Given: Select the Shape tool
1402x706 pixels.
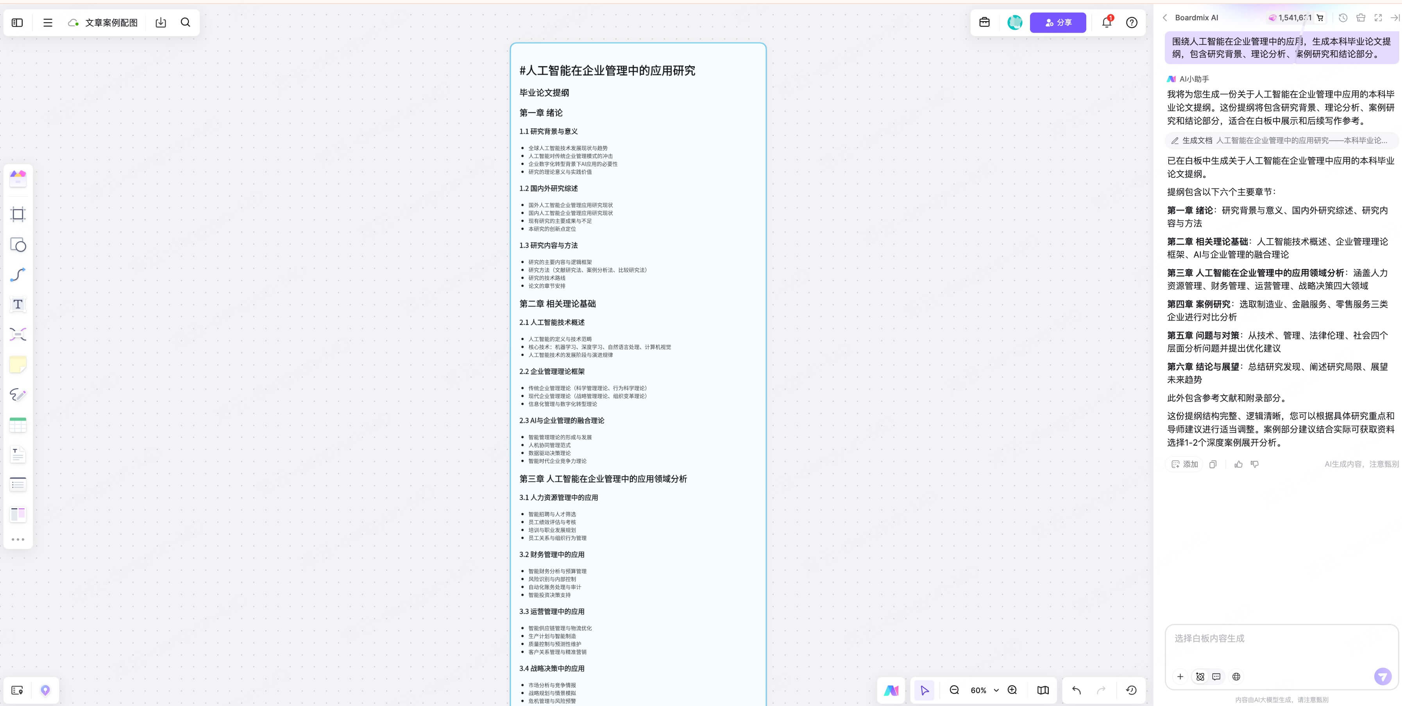Looking at the screenshot, I should coord(18,244).
